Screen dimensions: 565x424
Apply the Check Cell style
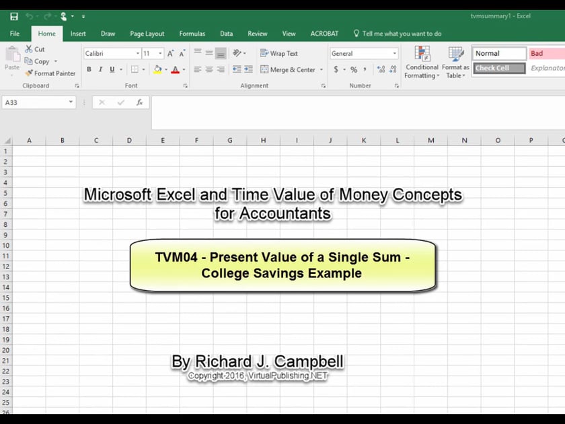499,68
